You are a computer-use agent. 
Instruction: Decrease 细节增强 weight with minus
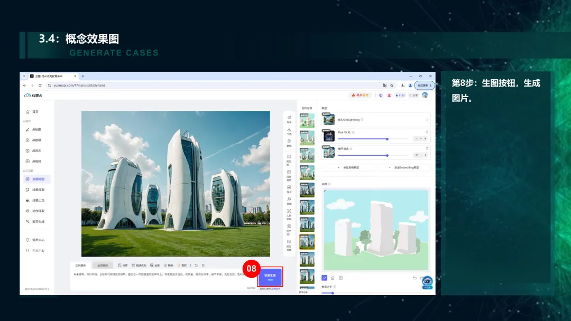pos(421,155)
